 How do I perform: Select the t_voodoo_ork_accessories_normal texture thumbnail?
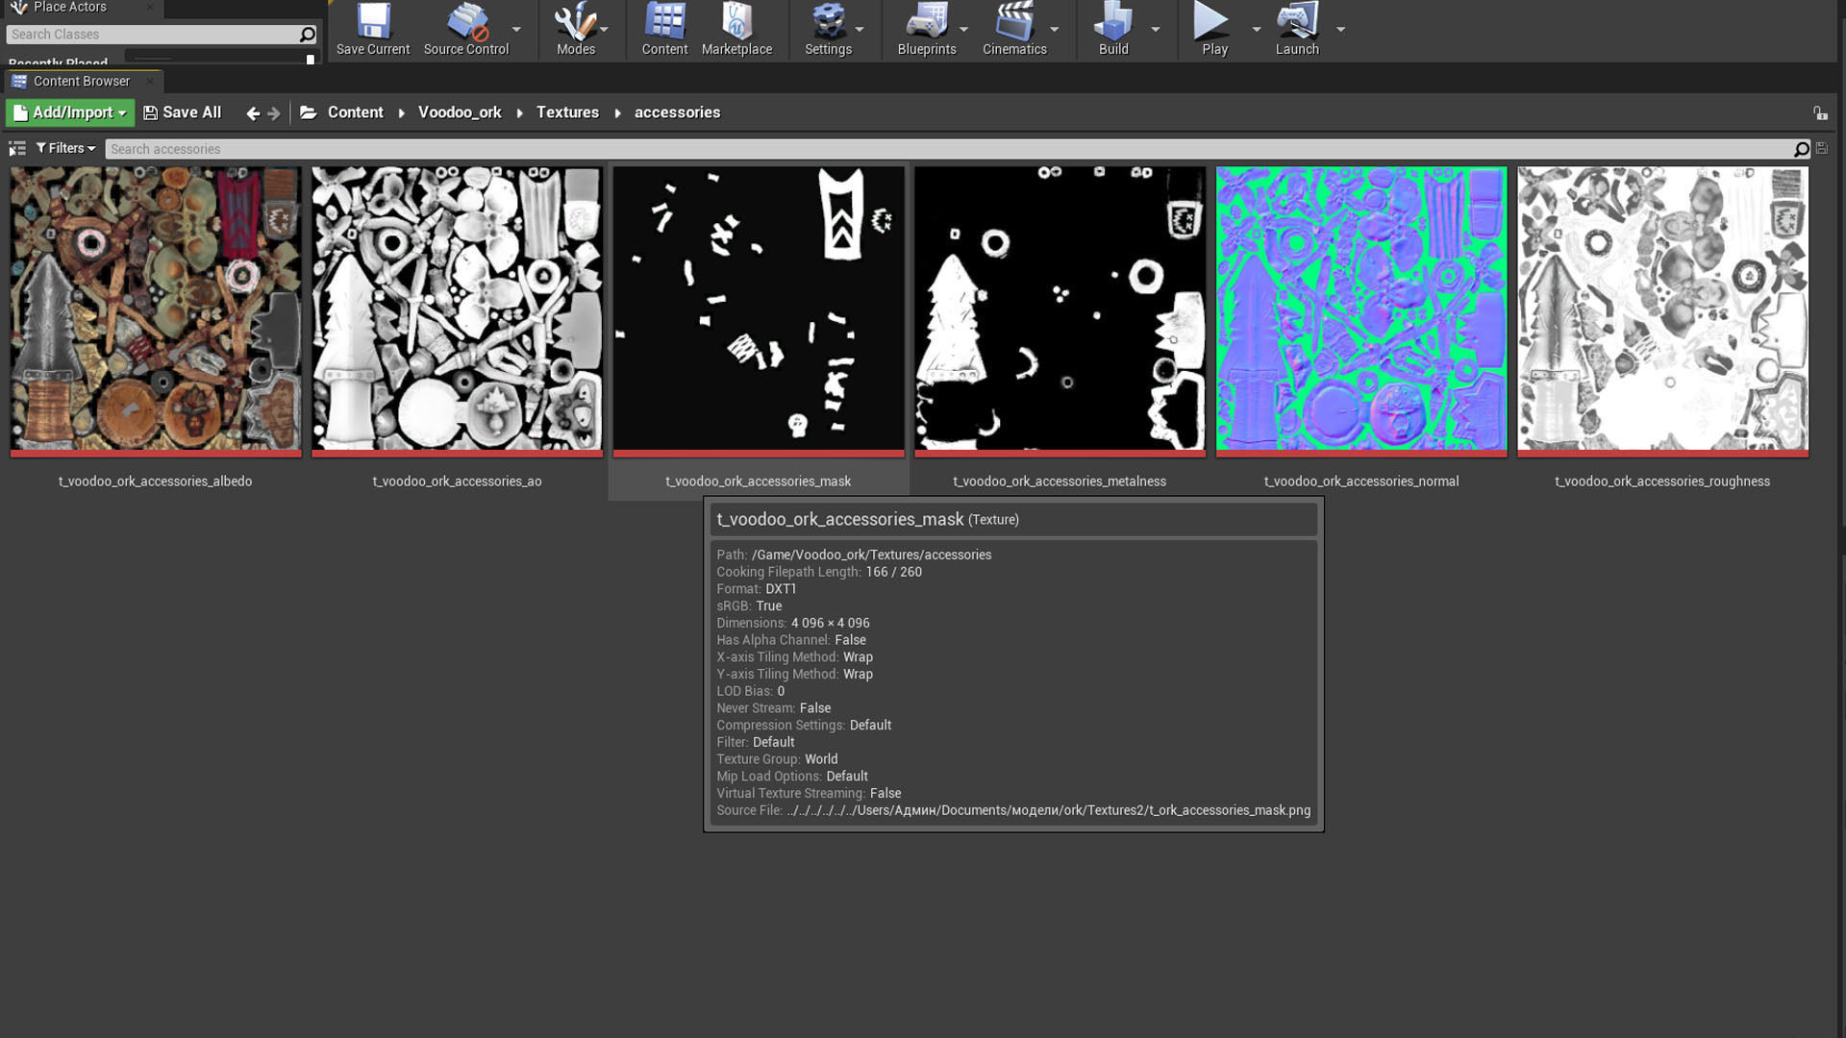point(1360,309)
